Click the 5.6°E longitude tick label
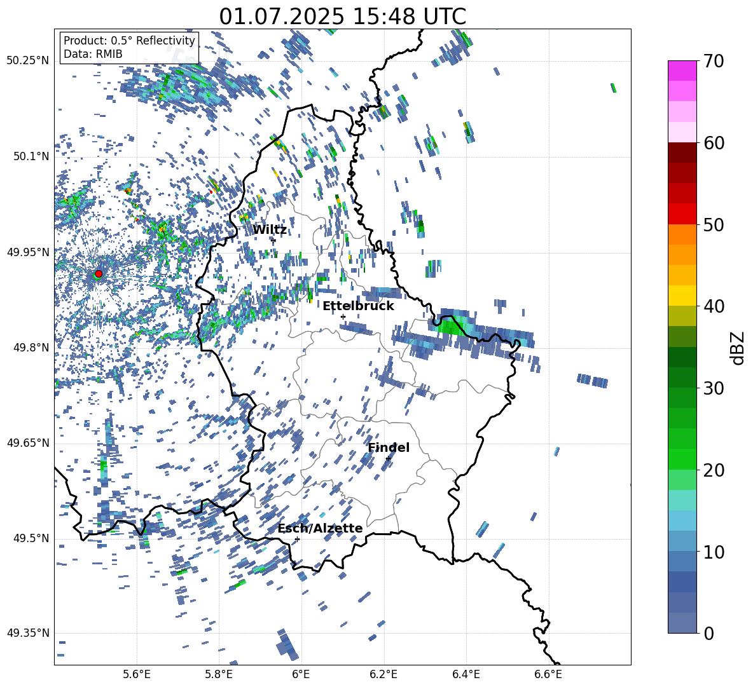 pyautogui.click(x=137, y=674)
